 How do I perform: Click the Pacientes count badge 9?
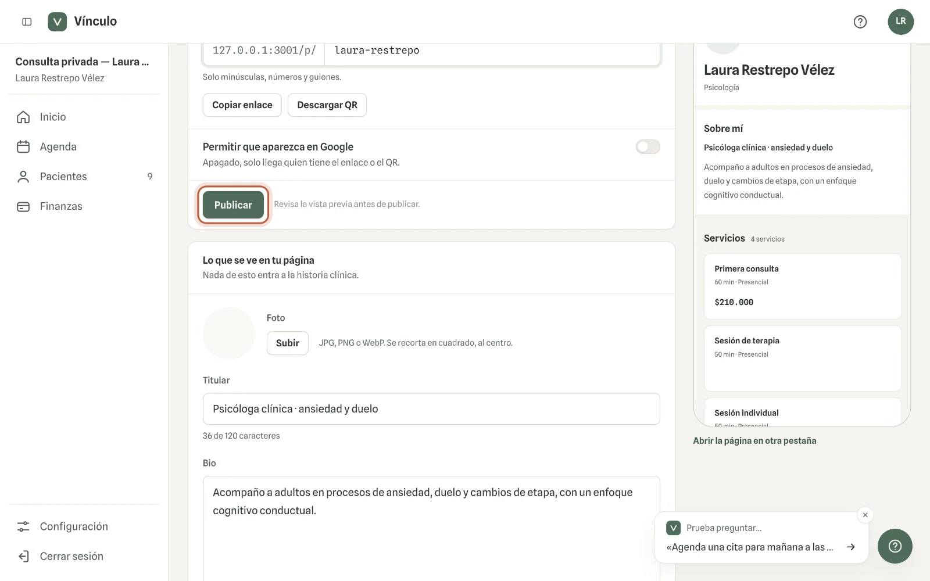150,177
